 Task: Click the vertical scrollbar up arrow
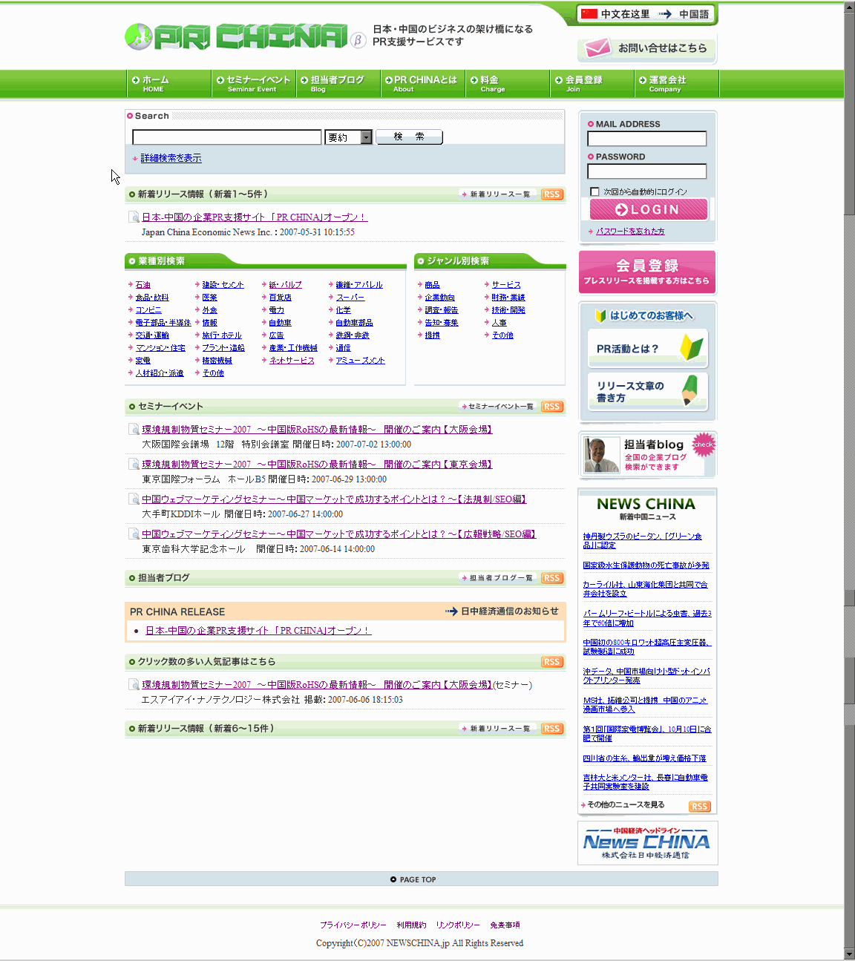[849, 7]
